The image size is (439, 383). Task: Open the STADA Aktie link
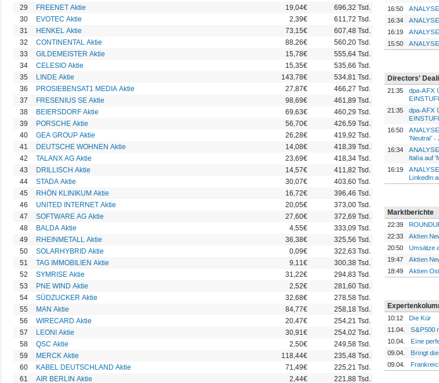[x=56, y=182]
